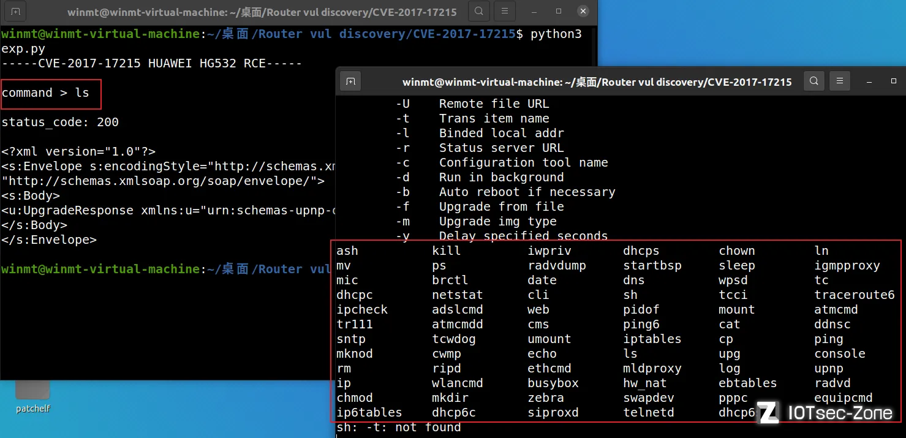Click the '-U Remote file URL' option line

[472, 104]
